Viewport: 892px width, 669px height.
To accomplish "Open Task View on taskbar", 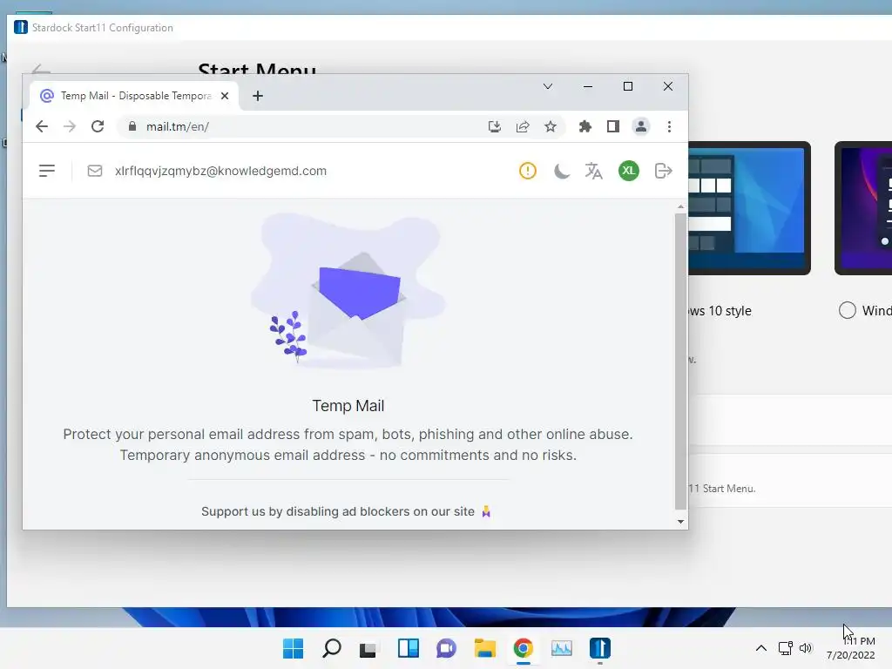I will coord(368,648).
